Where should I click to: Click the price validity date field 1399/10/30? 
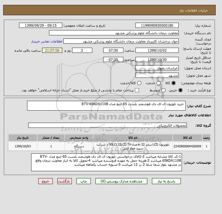click(157, 59)
